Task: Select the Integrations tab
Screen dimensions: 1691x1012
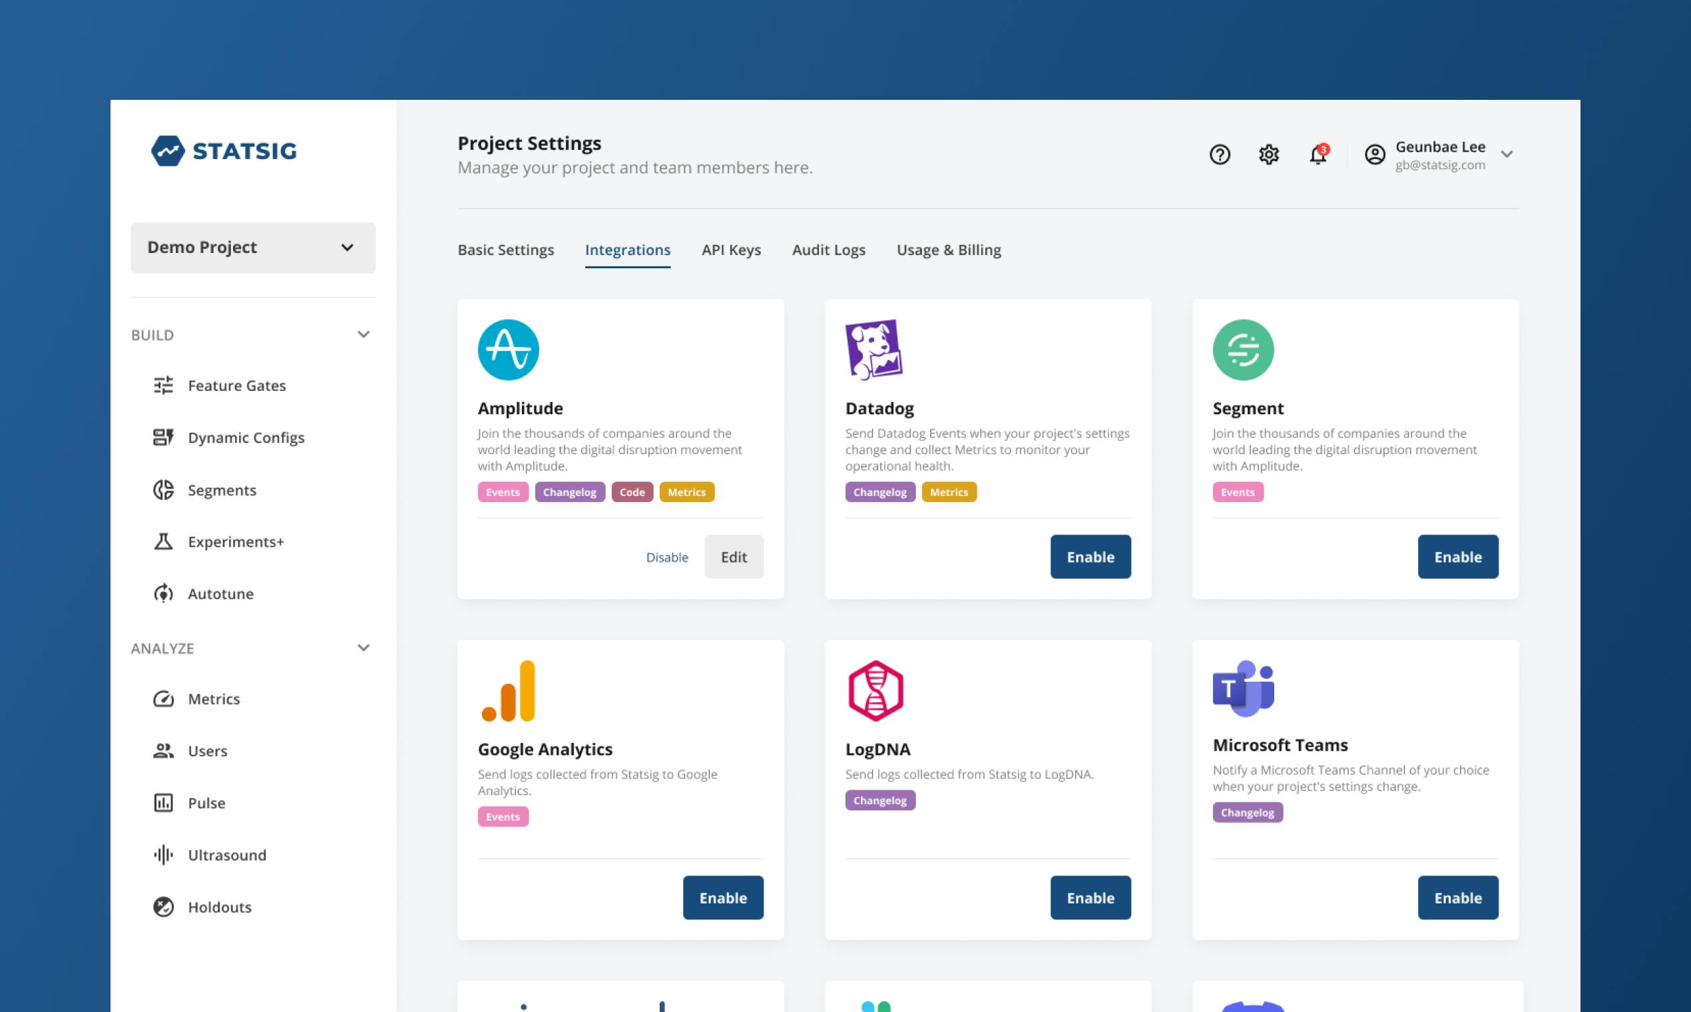Action: pos(627,250)
